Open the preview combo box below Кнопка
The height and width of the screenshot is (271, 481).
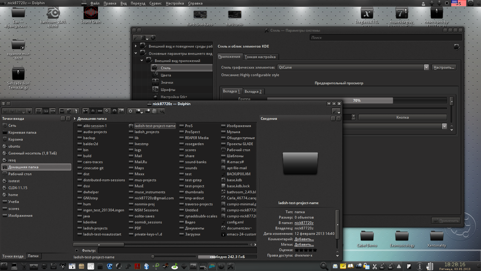[395, 126]
